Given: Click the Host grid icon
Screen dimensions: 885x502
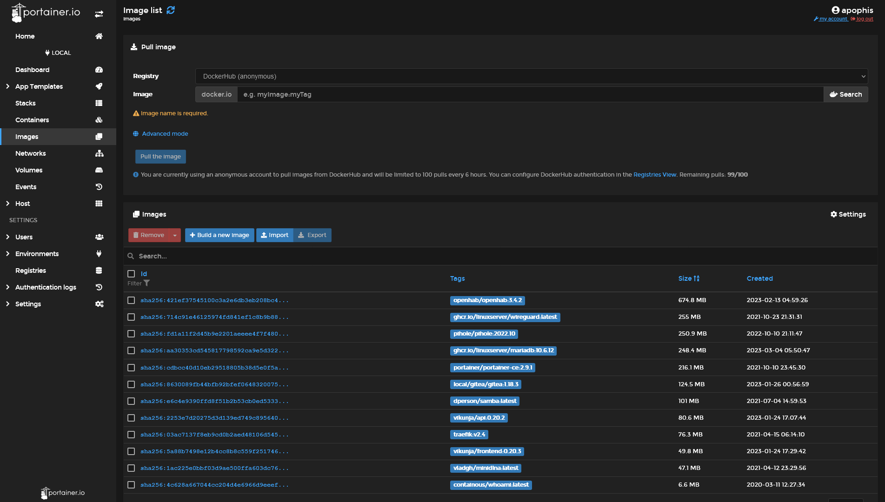Looking at the screenshot, I should (99, 204).
